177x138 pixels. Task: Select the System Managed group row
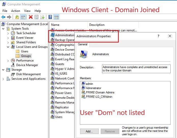(x=63, y=112)
